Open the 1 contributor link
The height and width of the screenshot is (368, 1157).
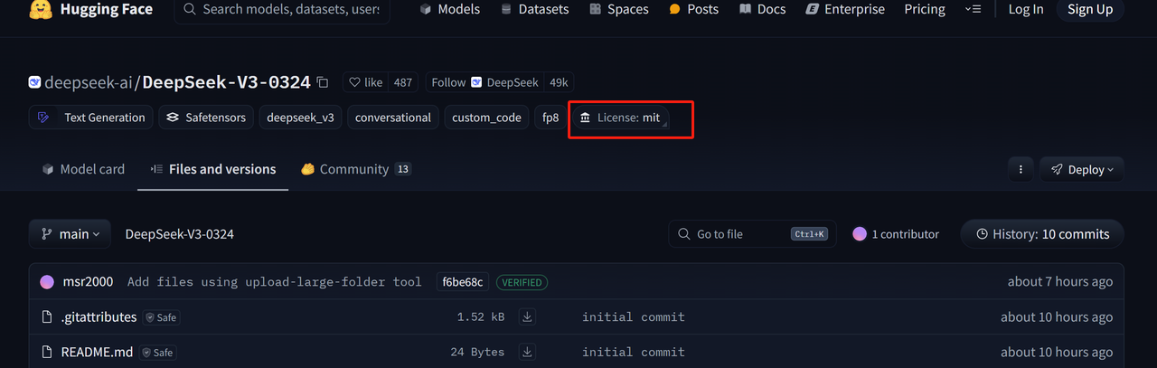896,234
